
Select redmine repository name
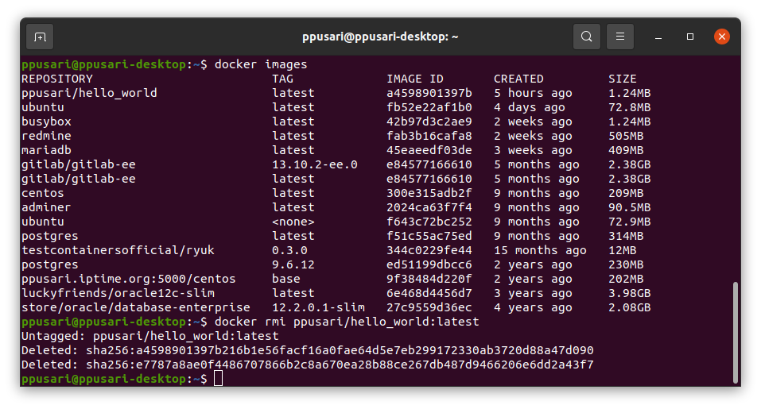point(46,136)
